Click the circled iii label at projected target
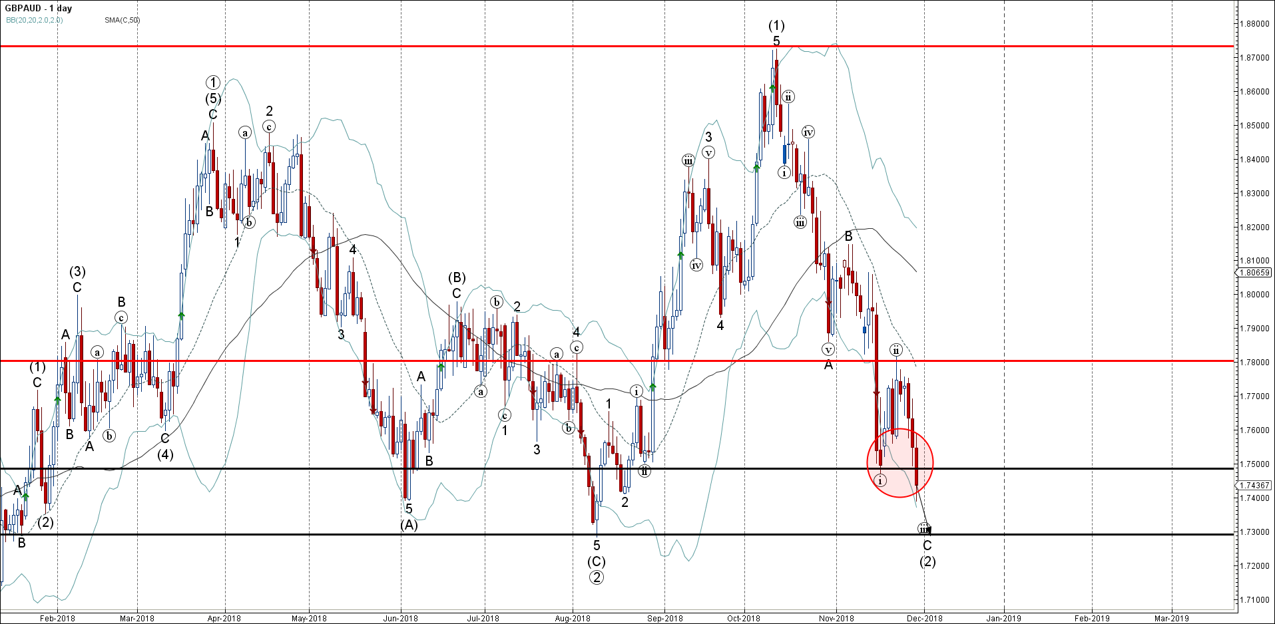Image resolution: width=1275 pixels, height=624 pixels. (924, 529)
